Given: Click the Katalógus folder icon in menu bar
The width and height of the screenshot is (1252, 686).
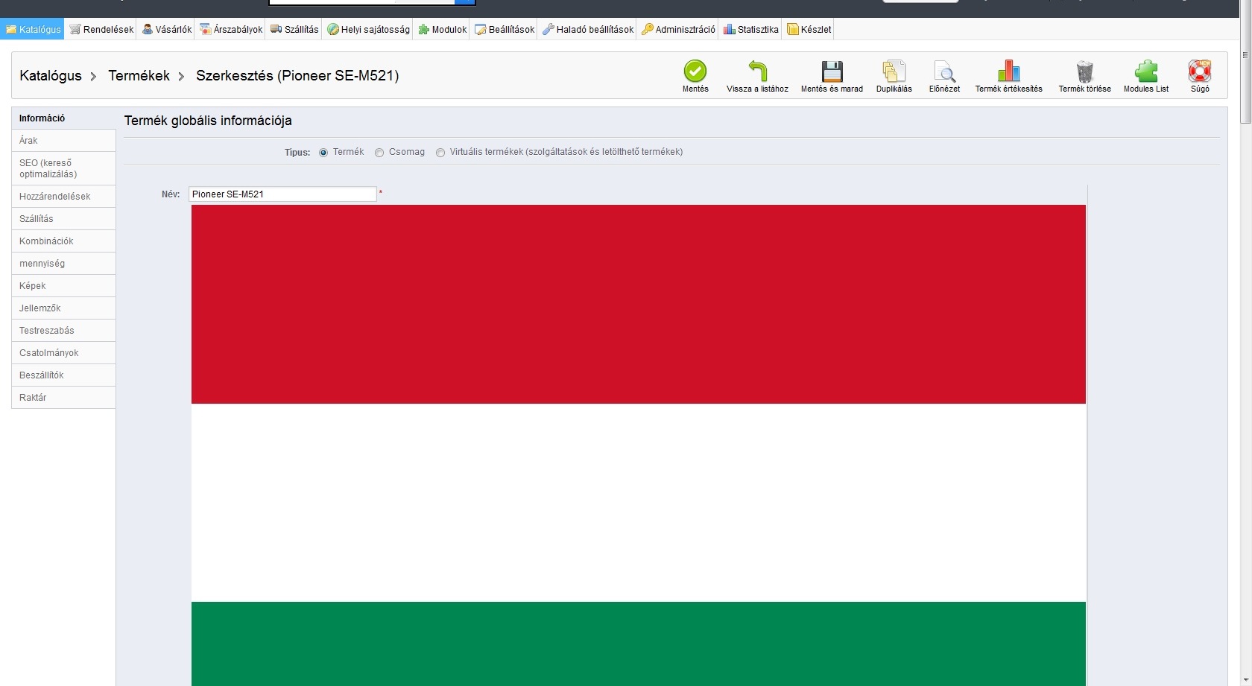Looking at the screenshot, I should tap(11, 30).
